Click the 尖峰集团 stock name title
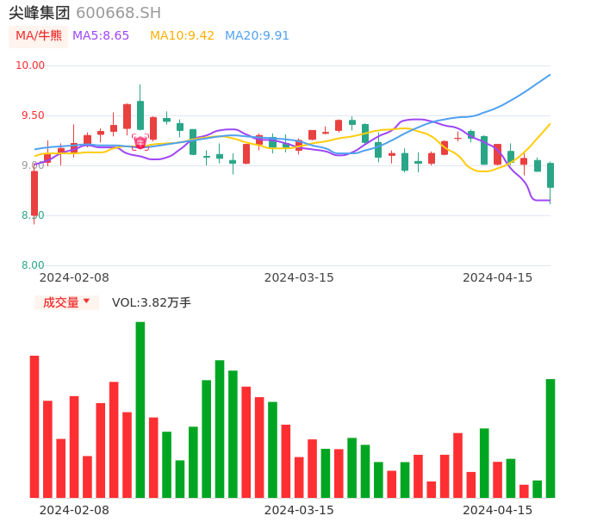Screen dimensions: 591x522 40,13
